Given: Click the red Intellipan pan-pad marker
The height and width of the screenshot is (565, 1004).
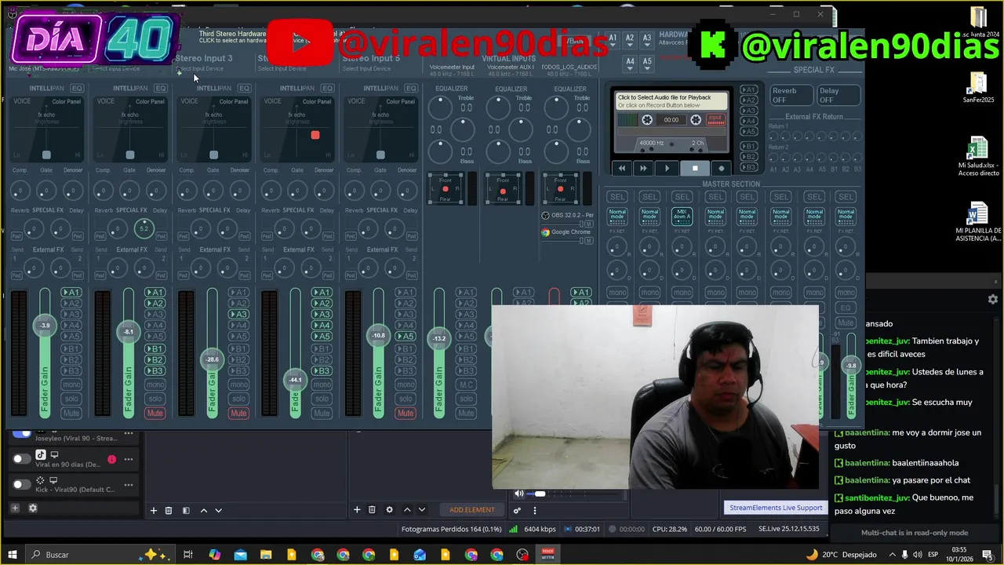Looking at the screenshot, I should [315, 135].
